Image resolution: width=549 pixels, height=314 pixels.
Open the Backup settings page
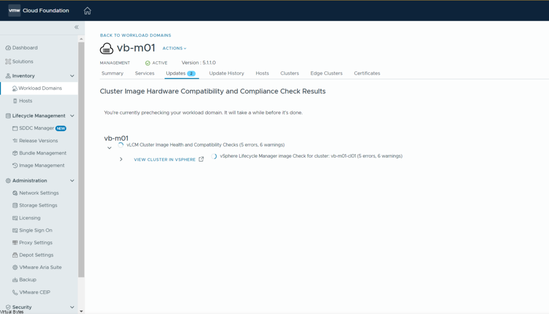28,280
